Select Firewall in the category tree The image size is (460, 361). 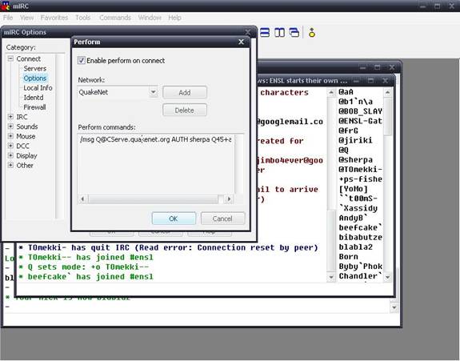pyautogui.click(x=34, y=107)
